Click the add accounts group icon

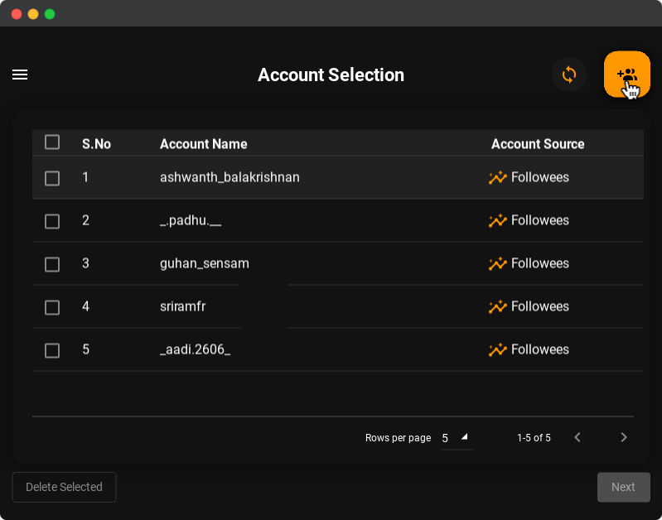point(626,75)
